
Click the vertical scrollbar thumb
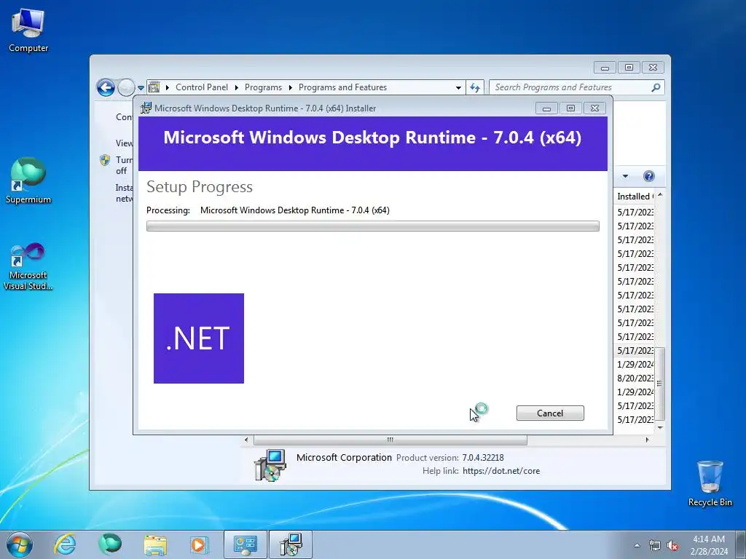659,384
